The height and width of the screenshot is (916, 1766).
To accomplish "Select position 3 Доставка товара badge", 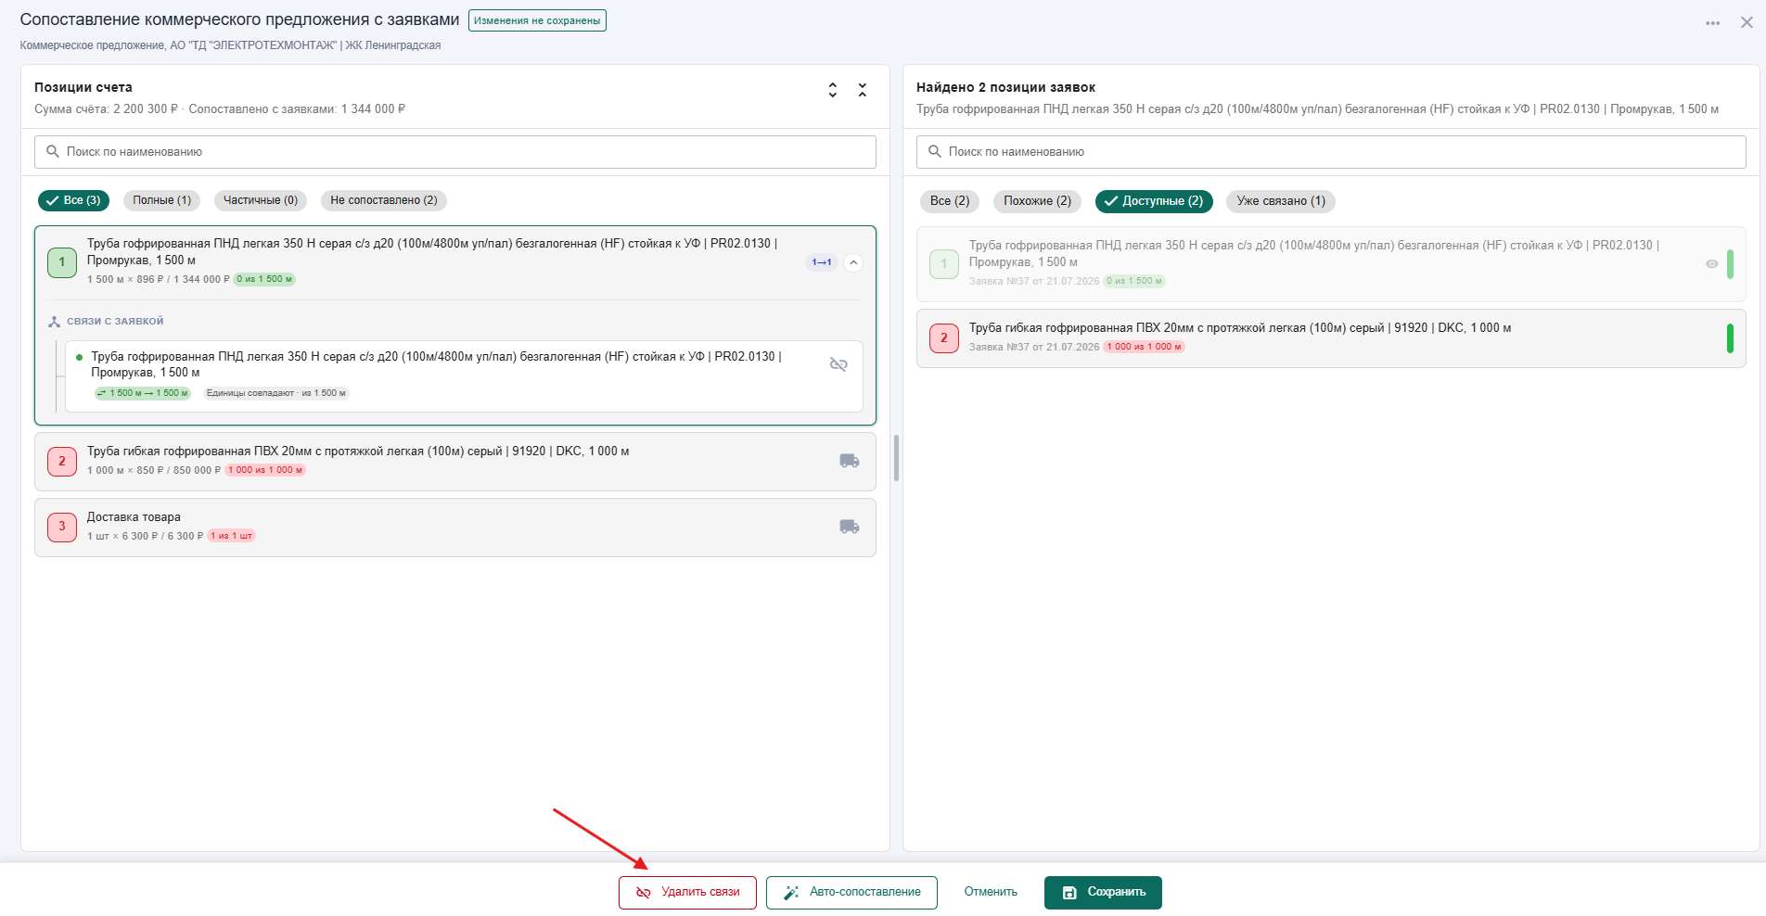I will pos(62,527).
